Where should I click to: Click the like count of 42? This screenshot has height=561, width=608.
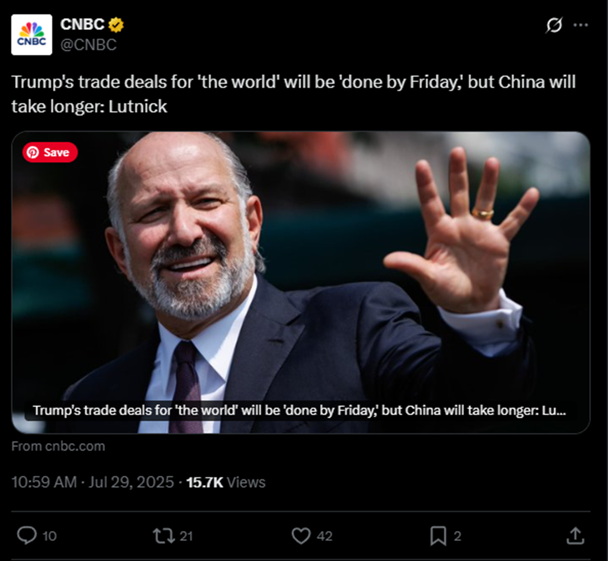pyautogui.click(x=325, y=536)
